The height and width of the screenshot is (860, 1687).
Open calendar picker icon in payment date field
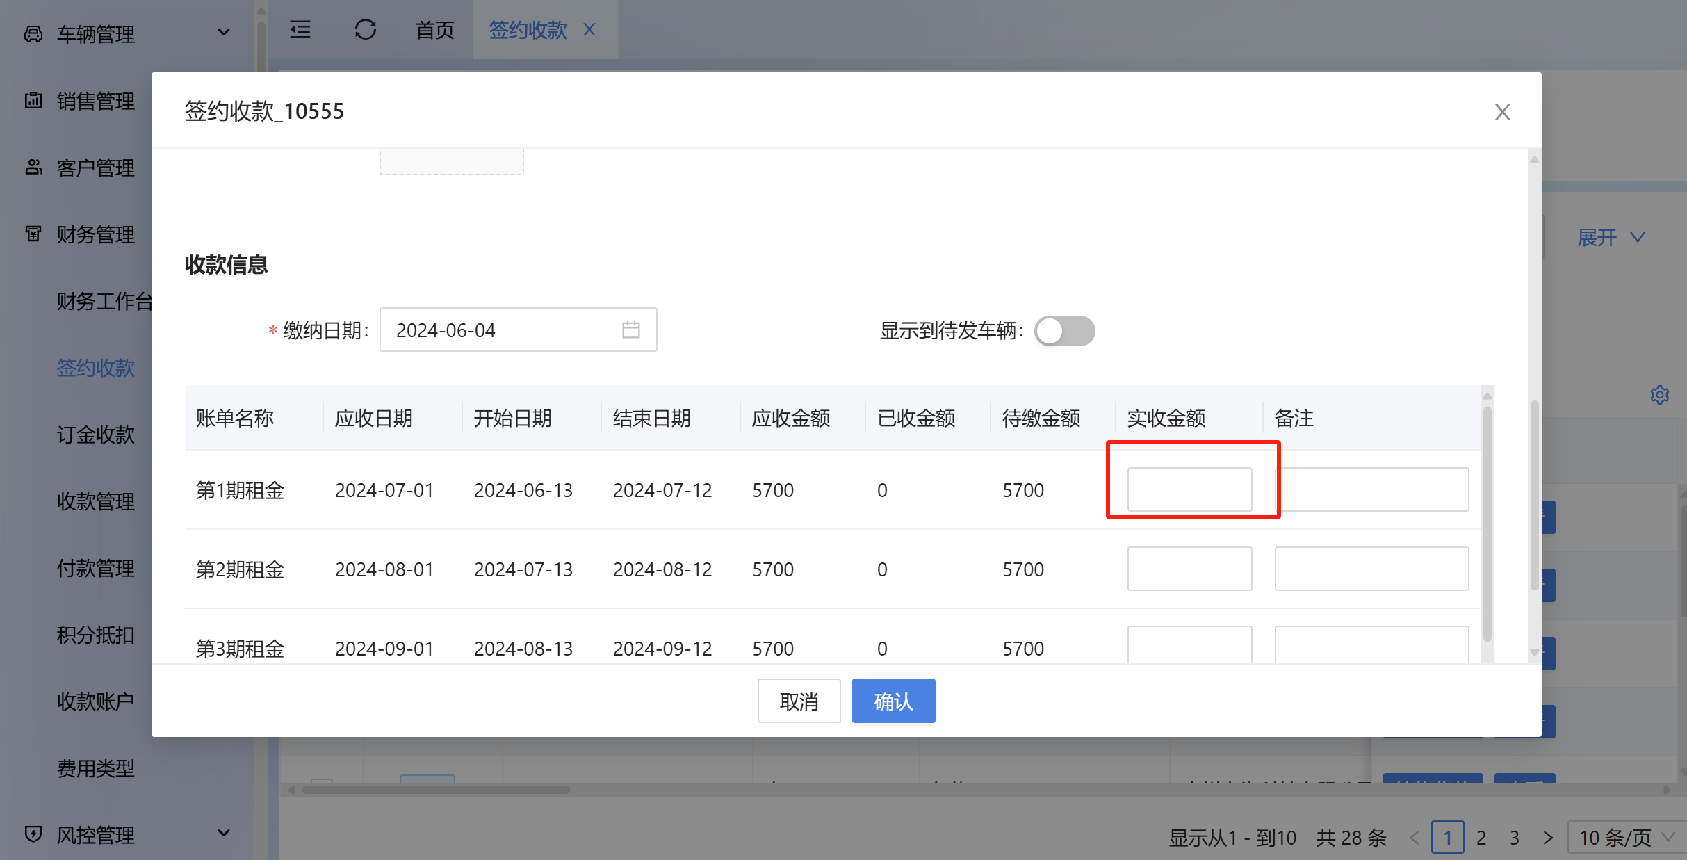point(630,330)
